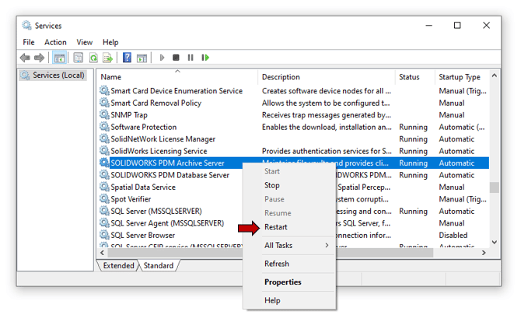
Task: Switch to the Standard tab
Action: click(x=159, y=265)
